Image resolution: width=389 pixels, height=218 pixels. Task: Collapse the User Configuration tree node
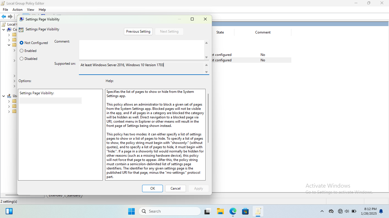pos(3,96)
